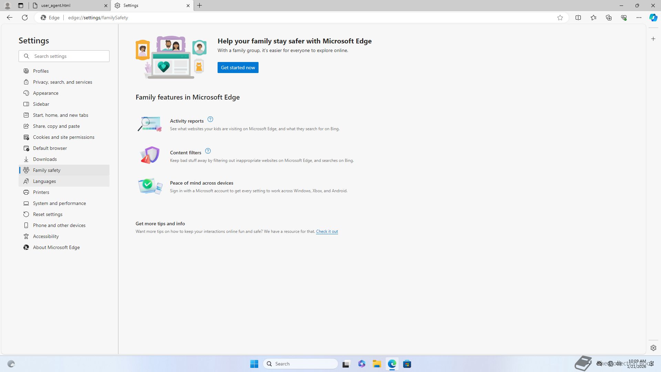Open File Explorer from the taskbar
The width and height of the screenshot is (661, 372).
377,364
